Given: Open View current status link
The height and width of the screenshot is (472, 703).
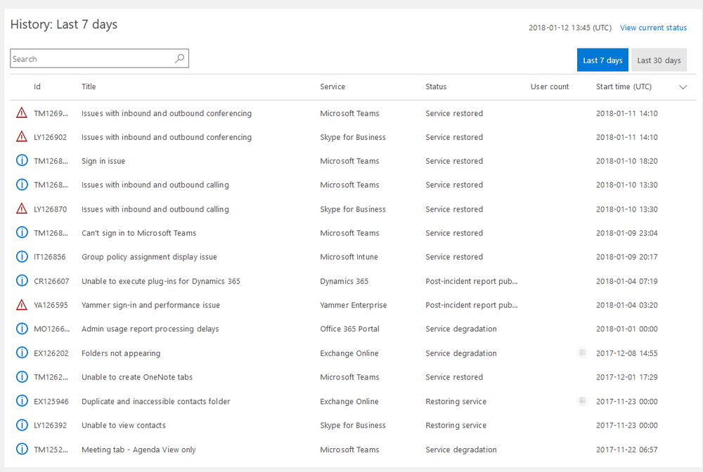Looking at the screenshot, I should (653, 28).
